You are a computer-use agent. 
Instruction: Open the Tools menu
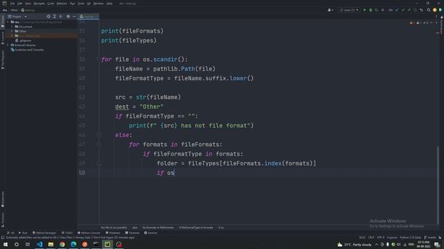click(x=80, y=3)
